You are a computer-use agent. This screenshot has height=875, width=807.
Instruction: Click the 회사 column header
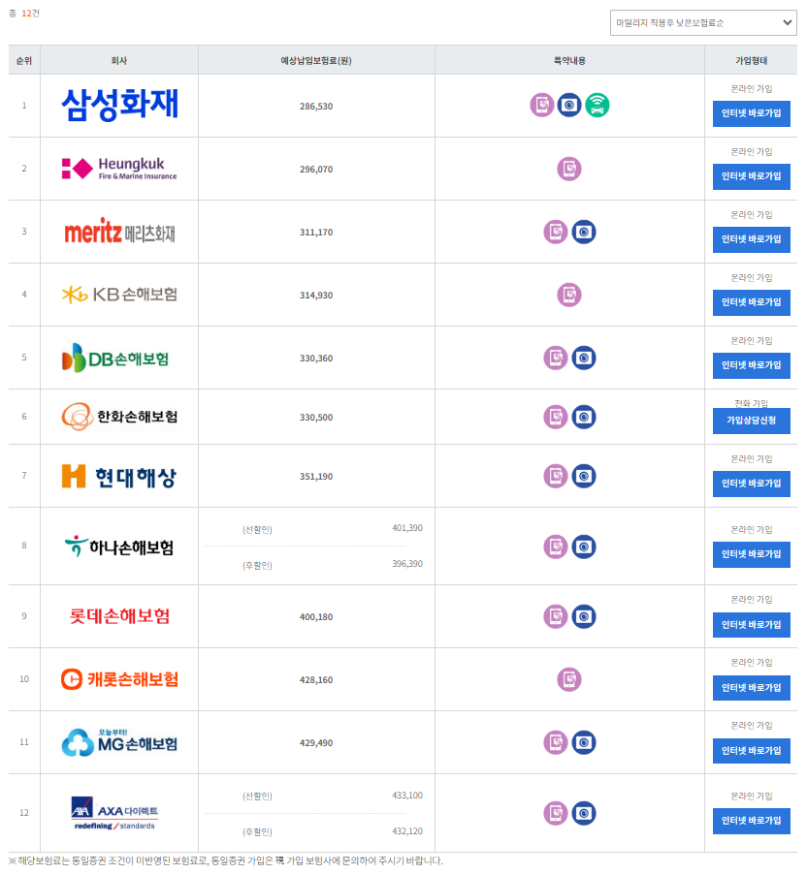tap(119, 60)
